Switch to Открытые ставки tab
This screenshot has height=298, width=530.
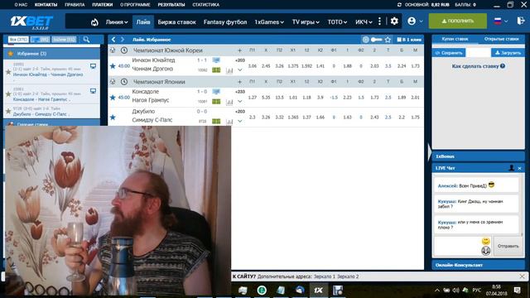tap(501, 39)
